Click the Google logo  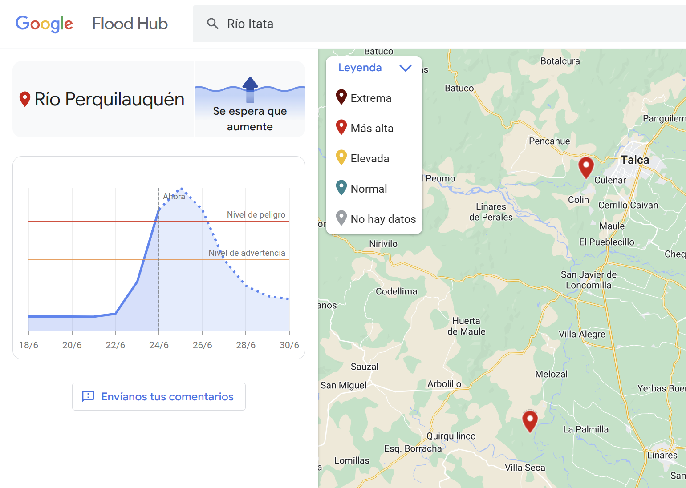pyautogui.click(x=44, y=24)
